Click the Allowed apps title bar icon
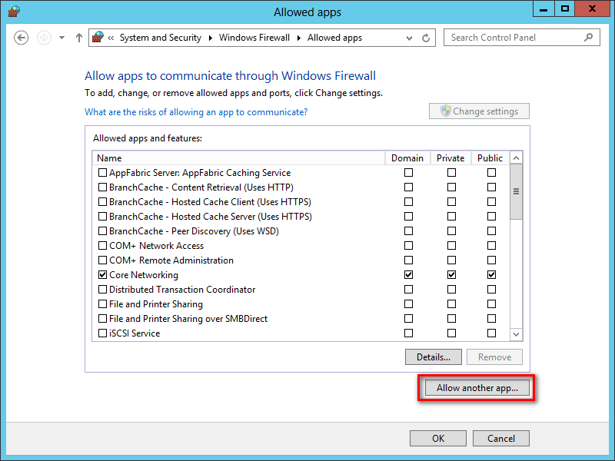This screenshot has width=615, height=461. pos(13,12)
